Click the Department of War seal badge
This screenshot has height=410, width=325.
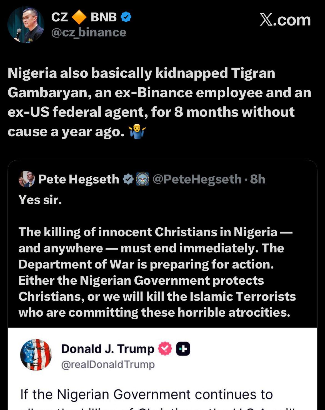(142, 179)
